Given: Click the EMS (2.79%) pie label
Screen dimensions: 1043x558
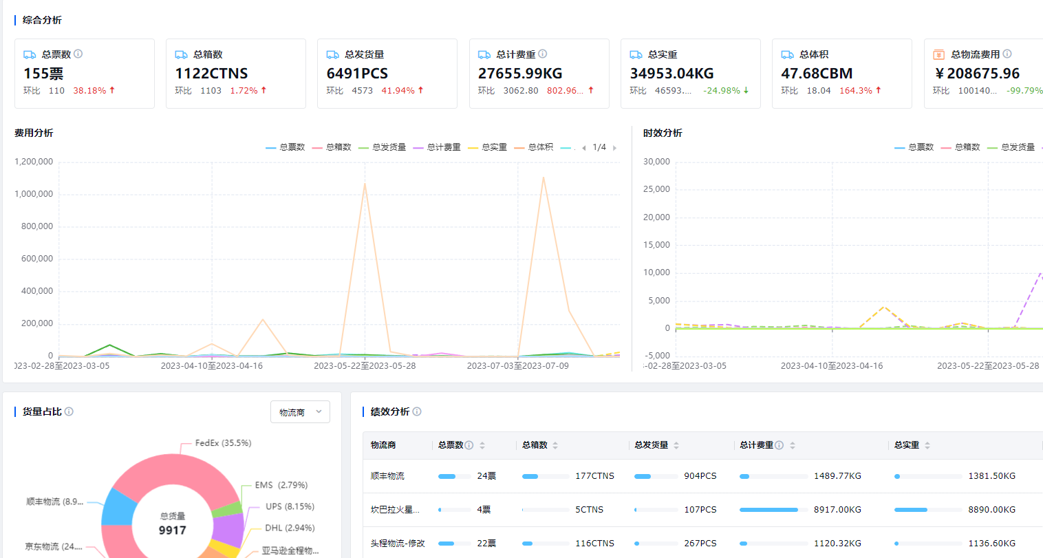Looking at the screenshot, I should tap(281, 485).
